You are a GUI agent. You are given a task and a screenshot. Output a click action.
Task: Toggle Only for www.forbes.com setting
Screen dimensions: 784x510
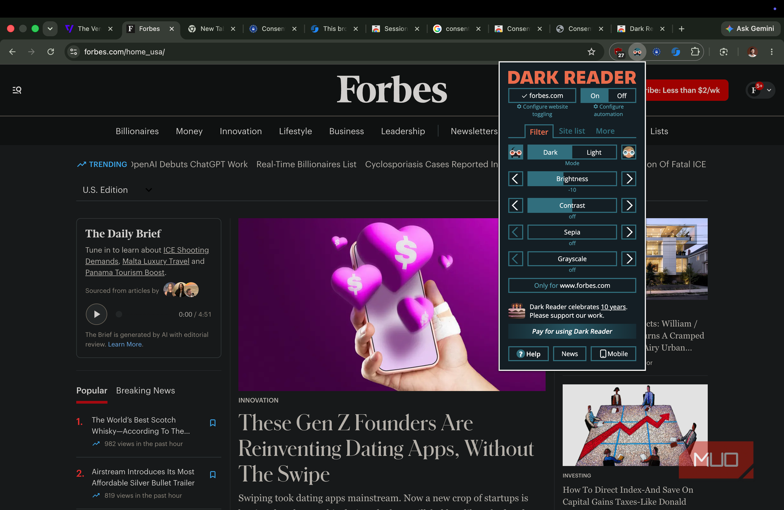click(x=572, y=285)
